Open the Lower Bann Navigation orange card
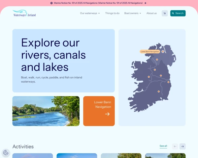 click(99, 111)
